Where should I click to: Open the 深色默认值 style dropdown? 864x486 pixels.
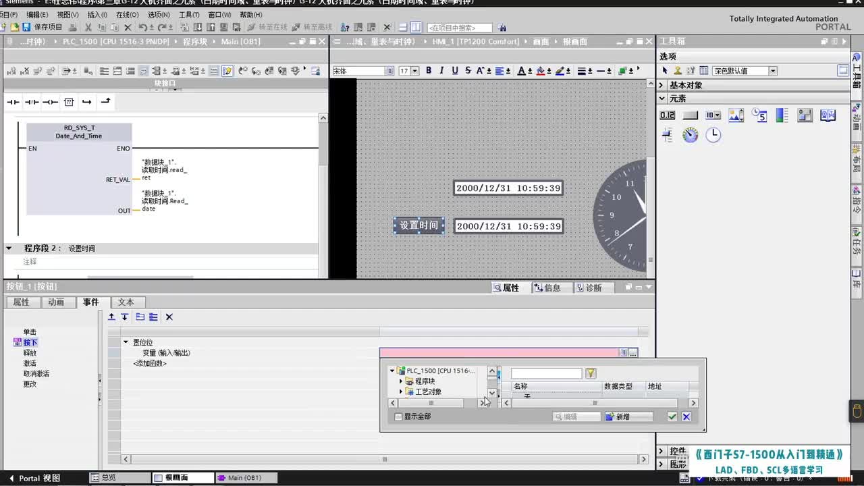pos(773,71)
